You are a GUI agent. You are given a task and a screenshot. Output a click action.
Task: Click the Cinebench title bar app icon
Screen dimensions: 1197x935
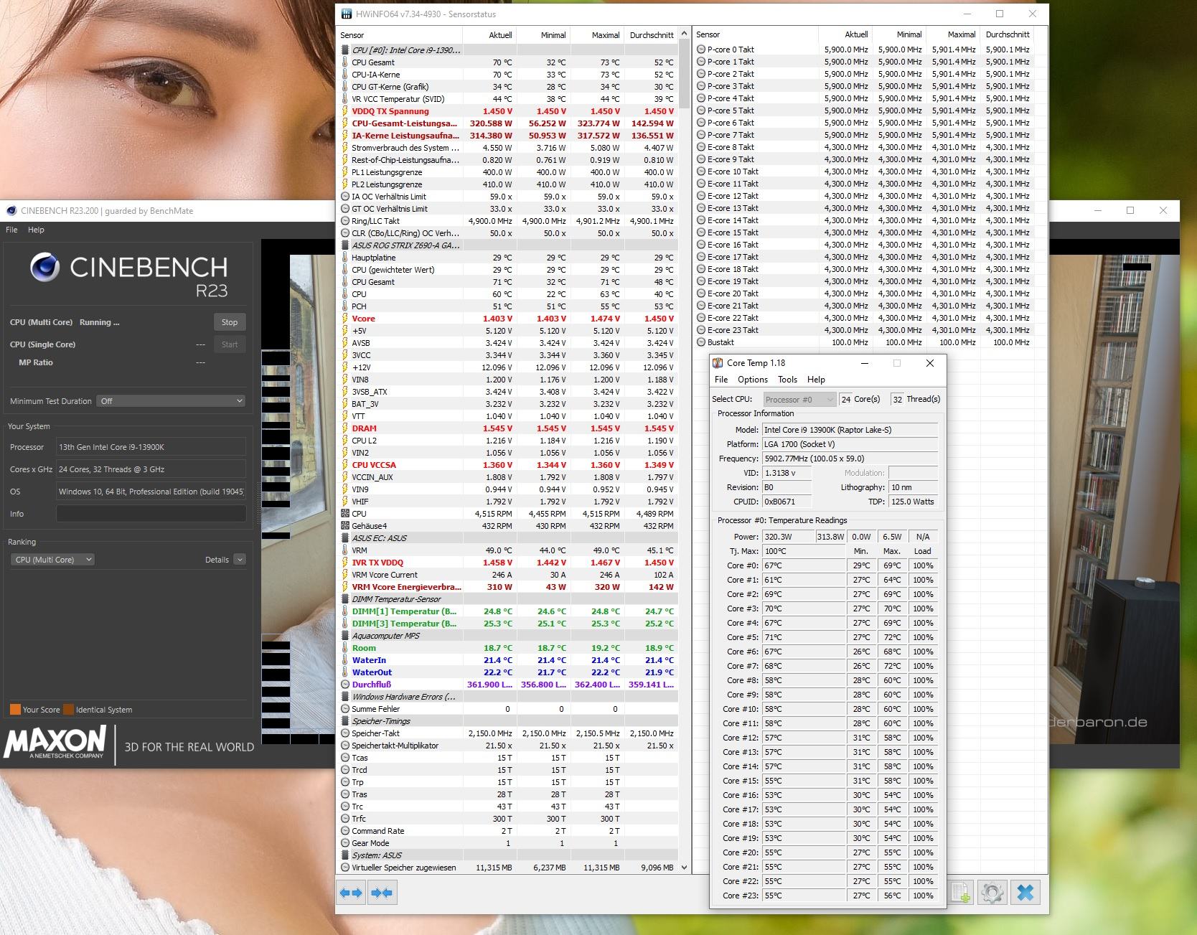[x=11, y=211]
